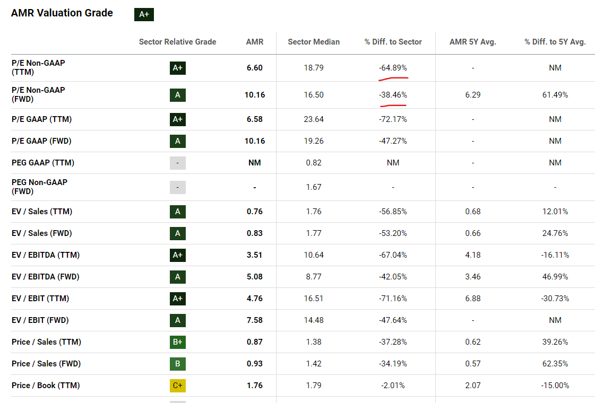This screenshot has width=604, height=403.
Task: Click the A+ grade badge for EV / EBIT (TTM)
Action: (x=178, y=299)
